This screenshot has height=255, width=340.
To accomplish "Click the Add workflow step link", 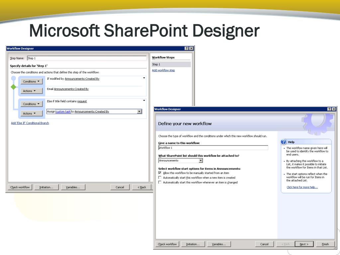I will (x=163, y=70).
